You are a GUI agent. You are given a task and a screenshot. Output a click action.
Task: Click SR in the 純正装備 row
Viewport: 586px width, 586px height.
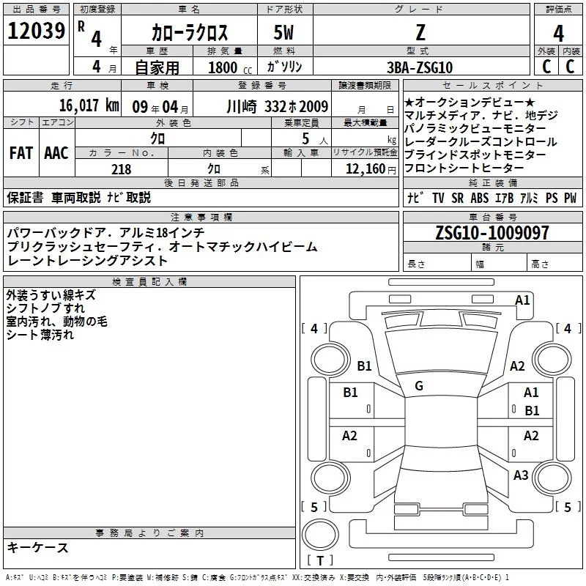457,198
